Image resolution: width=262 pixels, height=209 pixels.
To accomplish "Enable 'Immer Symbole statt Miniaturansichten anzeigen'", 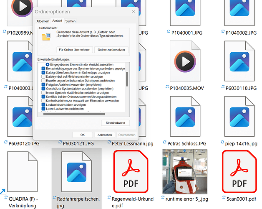I will [x=43, y=93].
